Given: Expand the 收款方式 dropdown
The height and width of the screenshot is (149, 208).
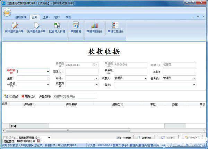Looking at the screenshot, I should (97, 85).
